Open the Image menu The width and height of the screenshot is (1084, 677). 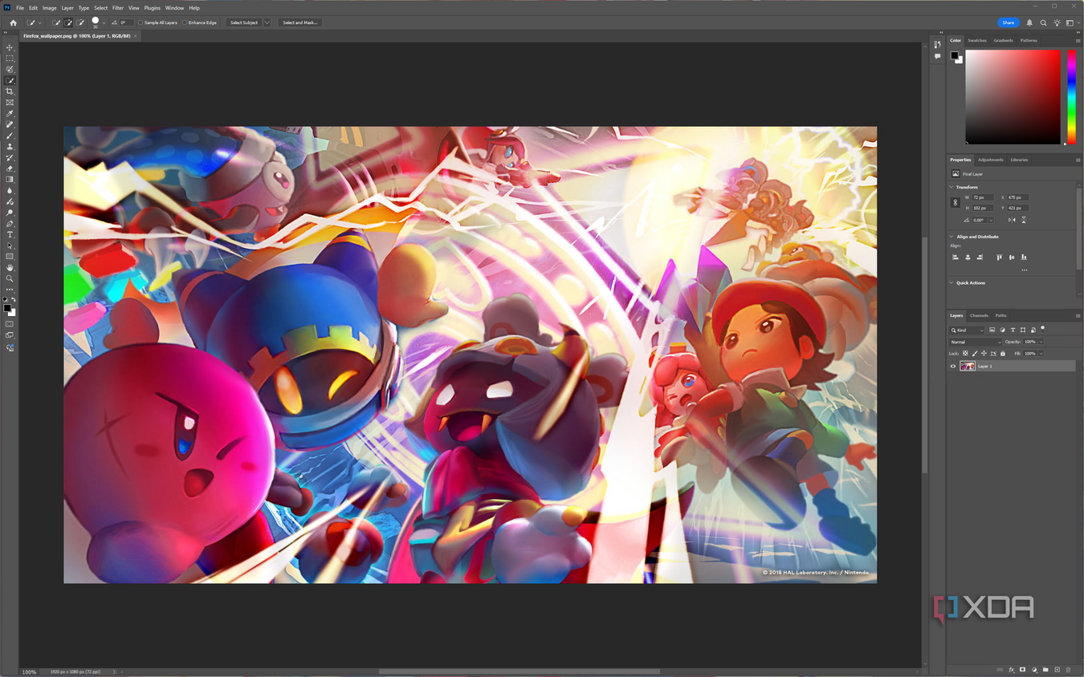49,8
